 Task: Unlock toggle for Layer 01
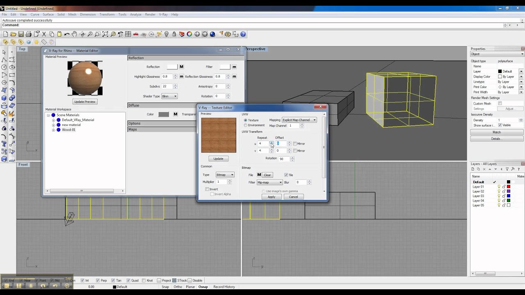504,187
